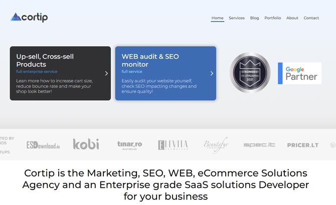Go to the Home menu item

pos(218,18)
